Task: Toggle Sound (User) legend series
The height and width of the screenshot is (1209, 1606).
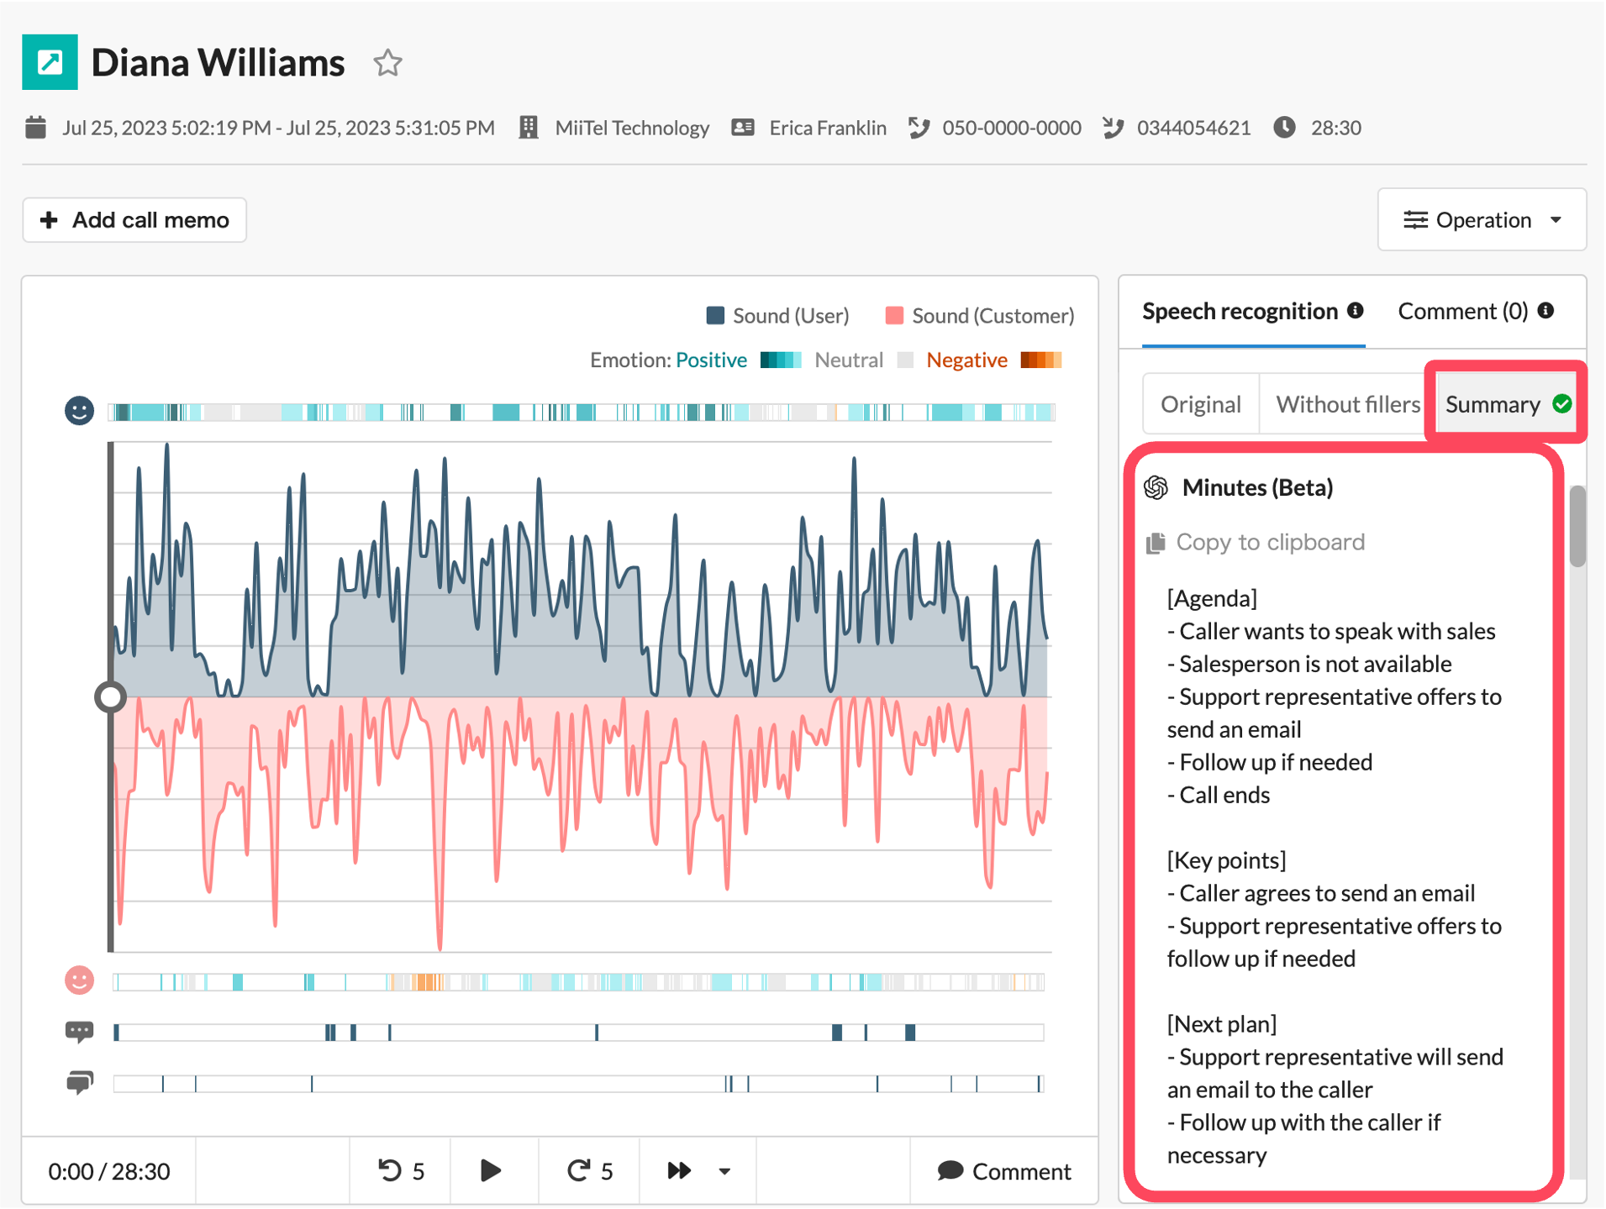Action: pos(777,316)
